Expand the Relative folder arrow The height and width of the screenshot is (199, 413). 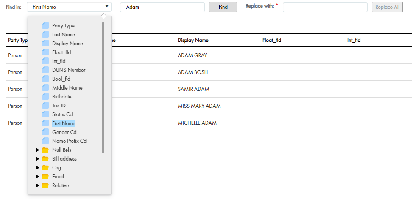pyautogui.click(x=38, y=185)
